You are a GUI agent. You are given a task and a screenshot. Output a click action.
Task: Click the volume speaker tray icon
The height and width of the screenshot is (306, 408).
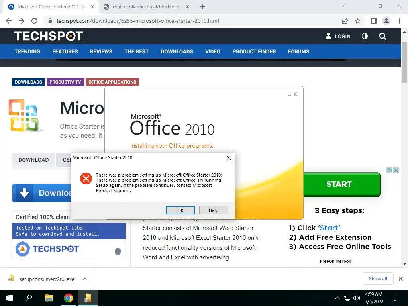(x=357, y=298)
